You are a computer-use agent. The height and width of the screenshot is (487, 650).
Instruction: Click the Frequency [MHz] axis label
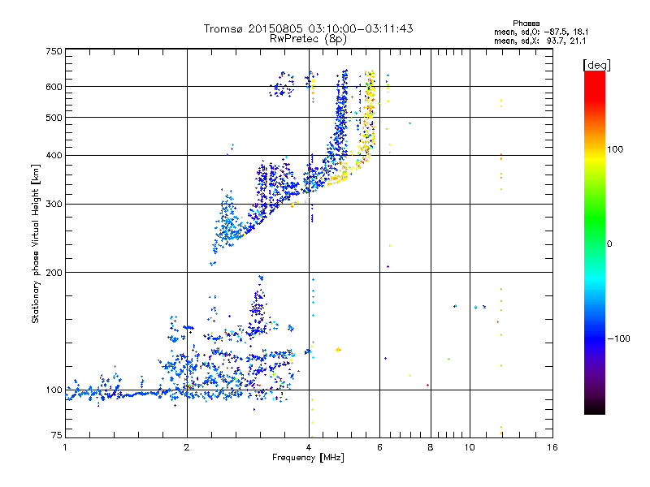(x=308, y=458)
